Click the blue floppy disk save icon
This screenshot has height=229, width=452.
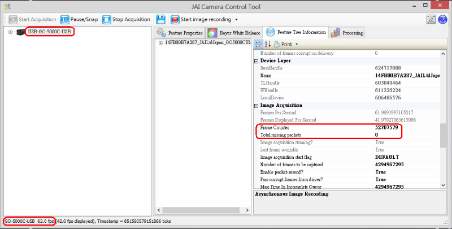pos(160,19)
